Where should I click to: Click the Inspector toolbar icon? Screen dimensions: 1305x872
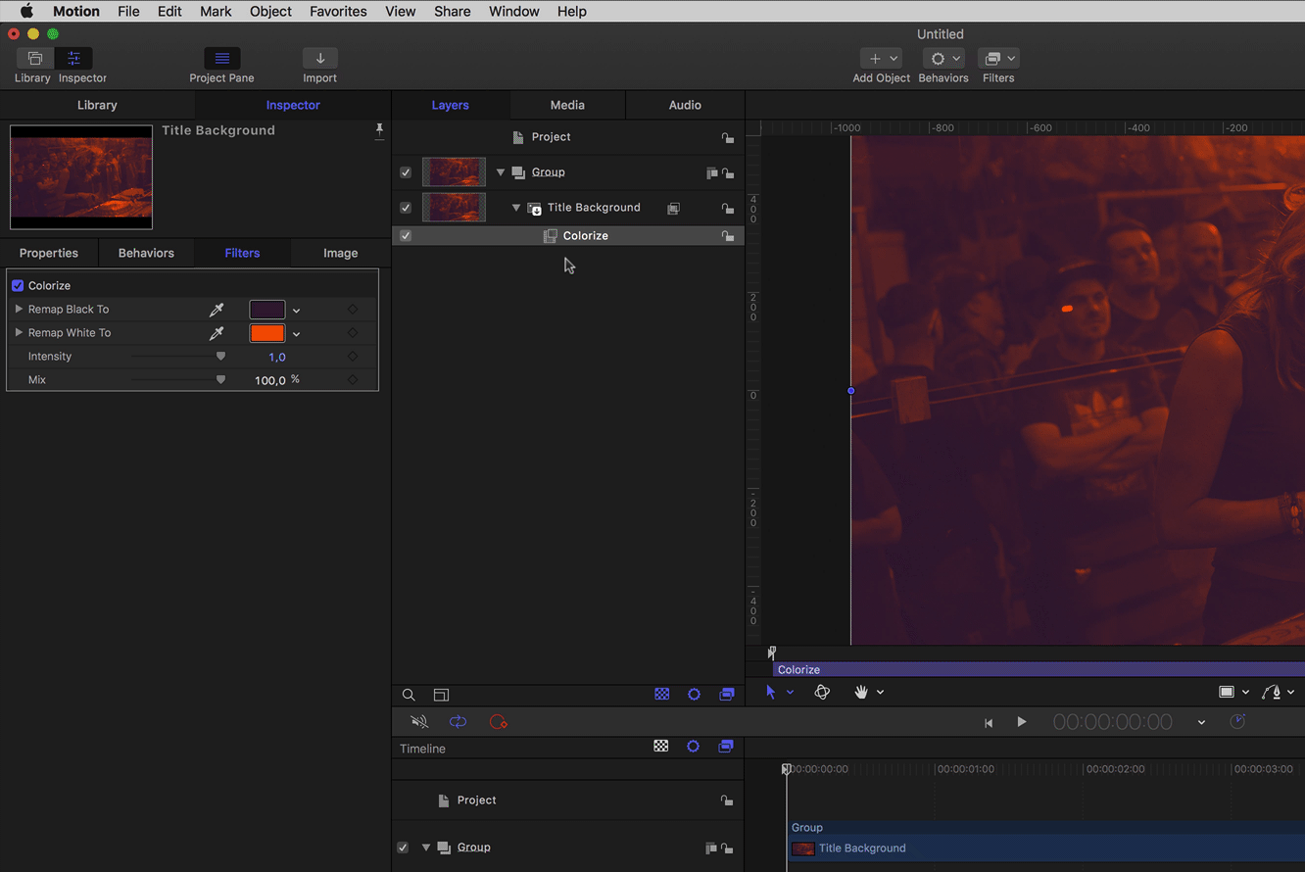point(74,59)
